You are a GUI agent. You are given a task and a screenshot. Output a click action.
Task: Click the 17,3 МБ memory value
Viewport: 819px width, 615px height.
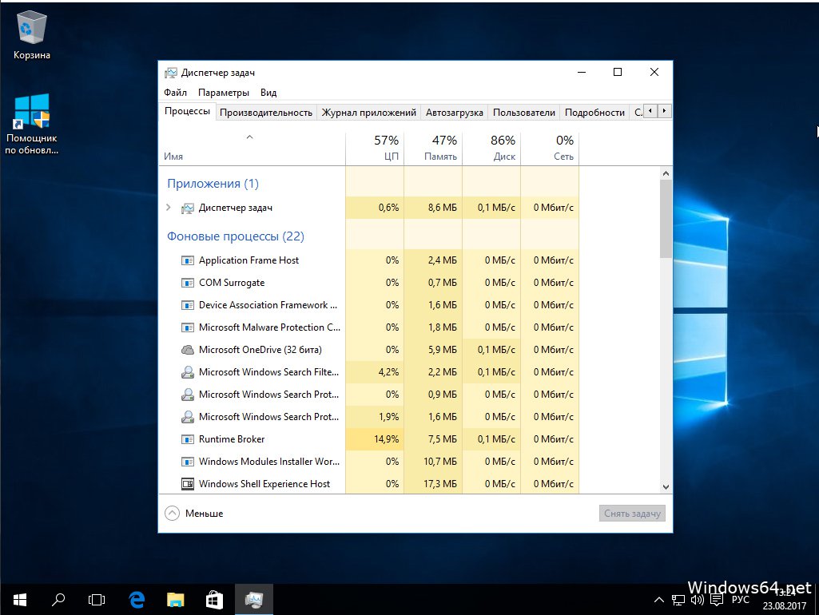(x=439, y=484)
